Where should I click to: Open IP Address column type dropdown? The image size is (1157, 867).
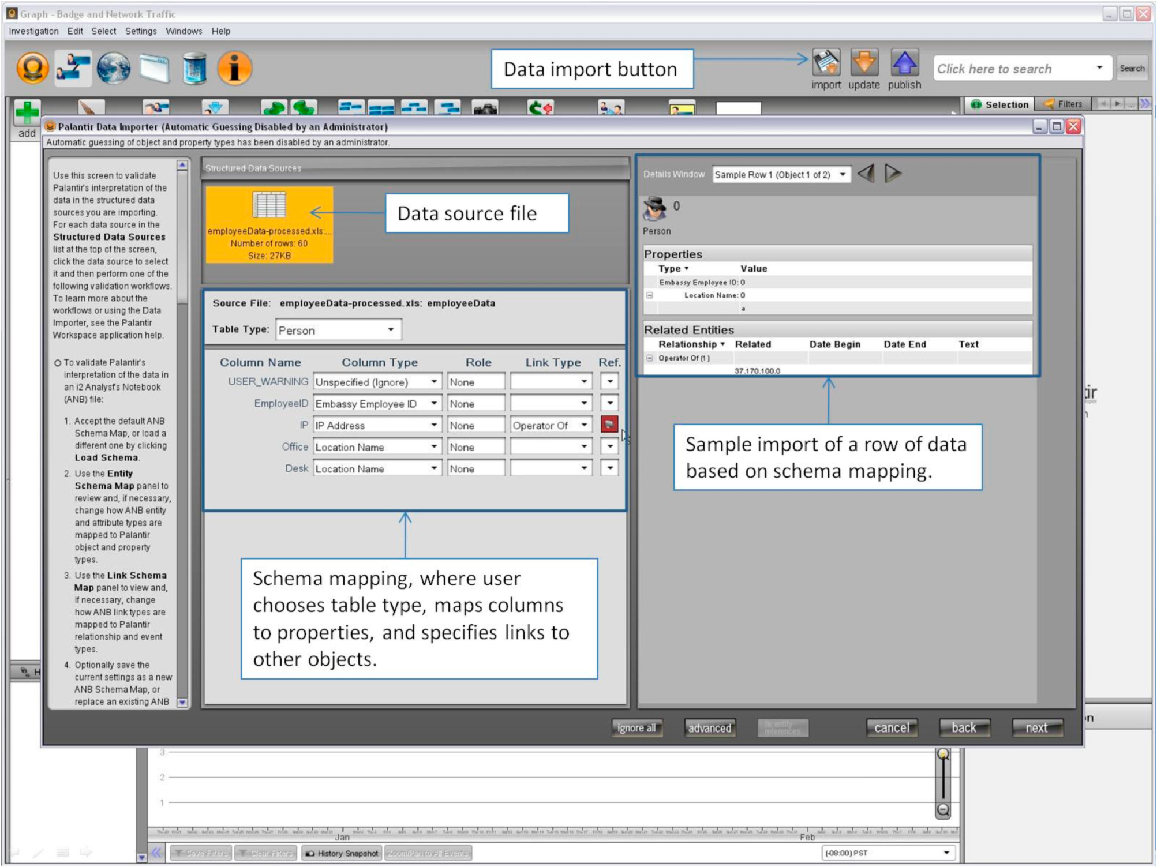[377, 425]
